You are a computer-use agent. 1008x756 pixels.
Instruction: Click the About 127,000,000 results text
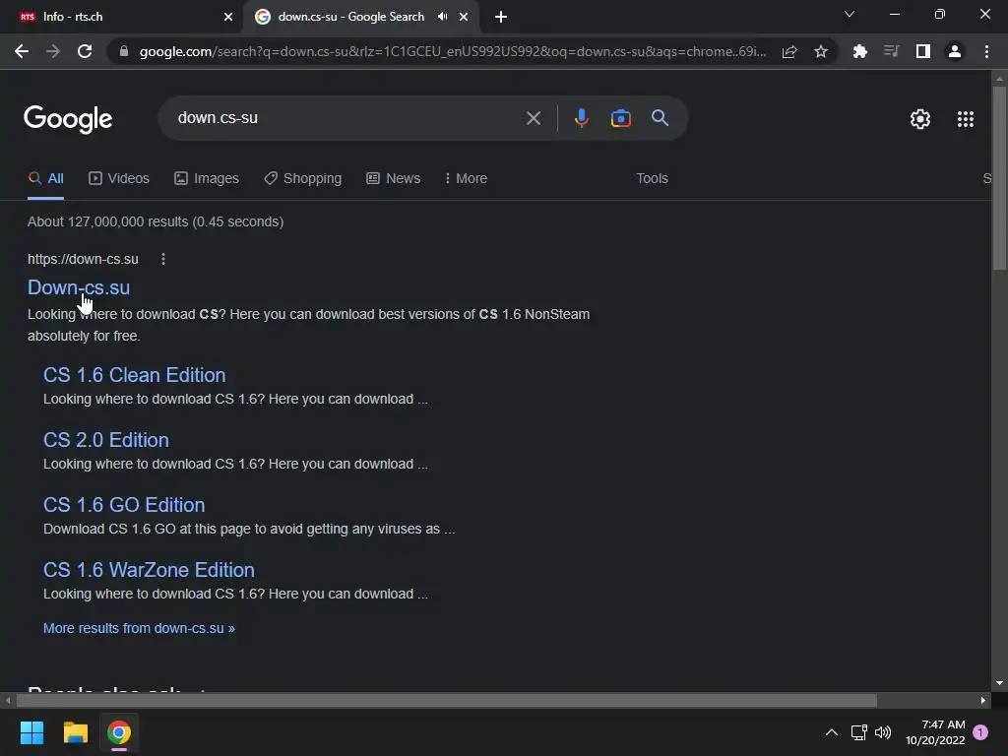156,221
